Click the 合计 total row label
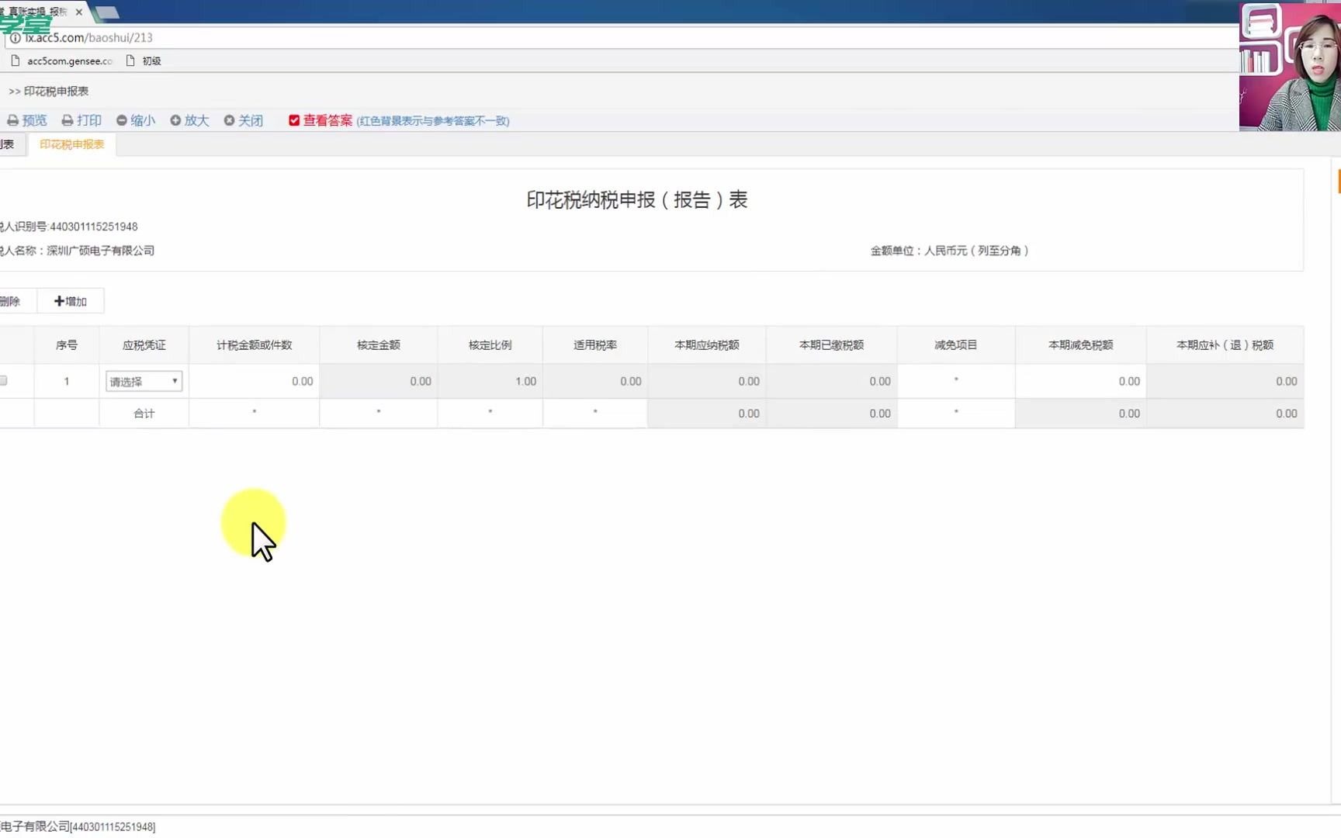This screenshot has height=838, width=1341. pyautogui.click(x=144, y=414)
